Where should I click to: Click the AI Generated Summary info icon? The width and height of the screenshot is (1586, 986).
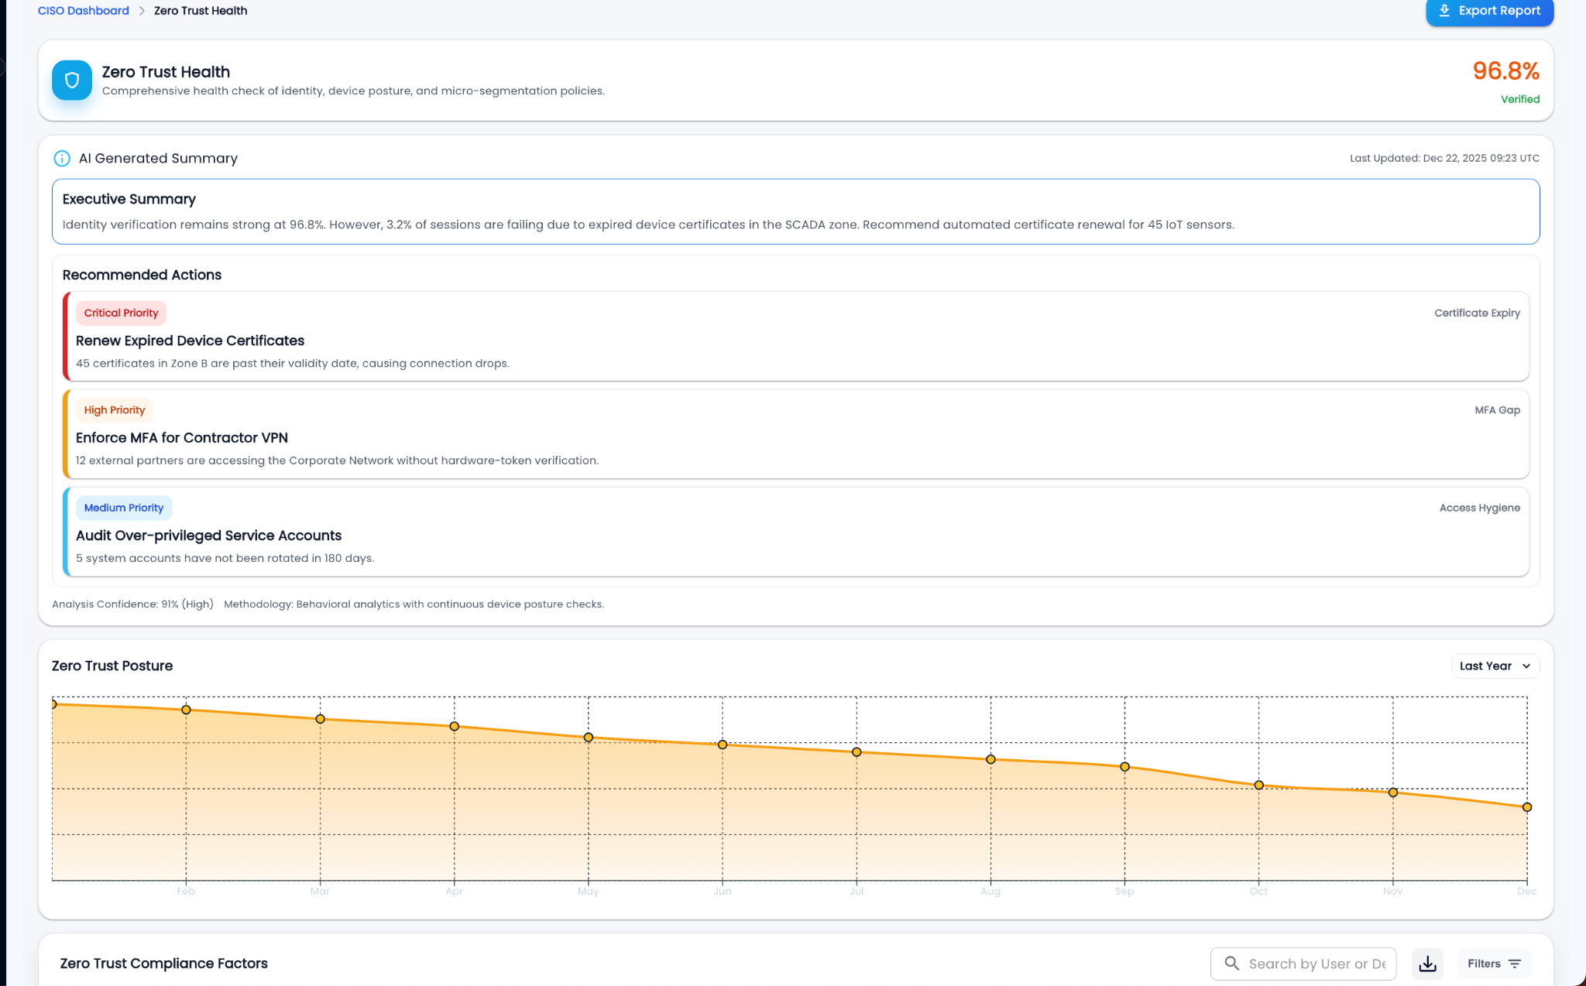pos(62,159)
